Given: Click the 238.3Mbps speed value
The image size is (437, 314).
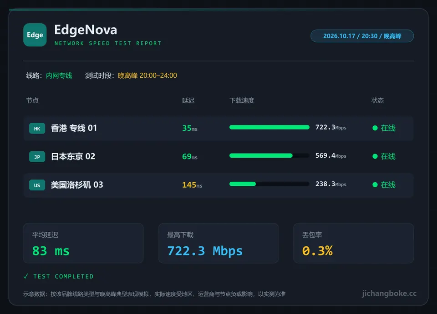Looking at the screenshot, I should pos(331,184).
